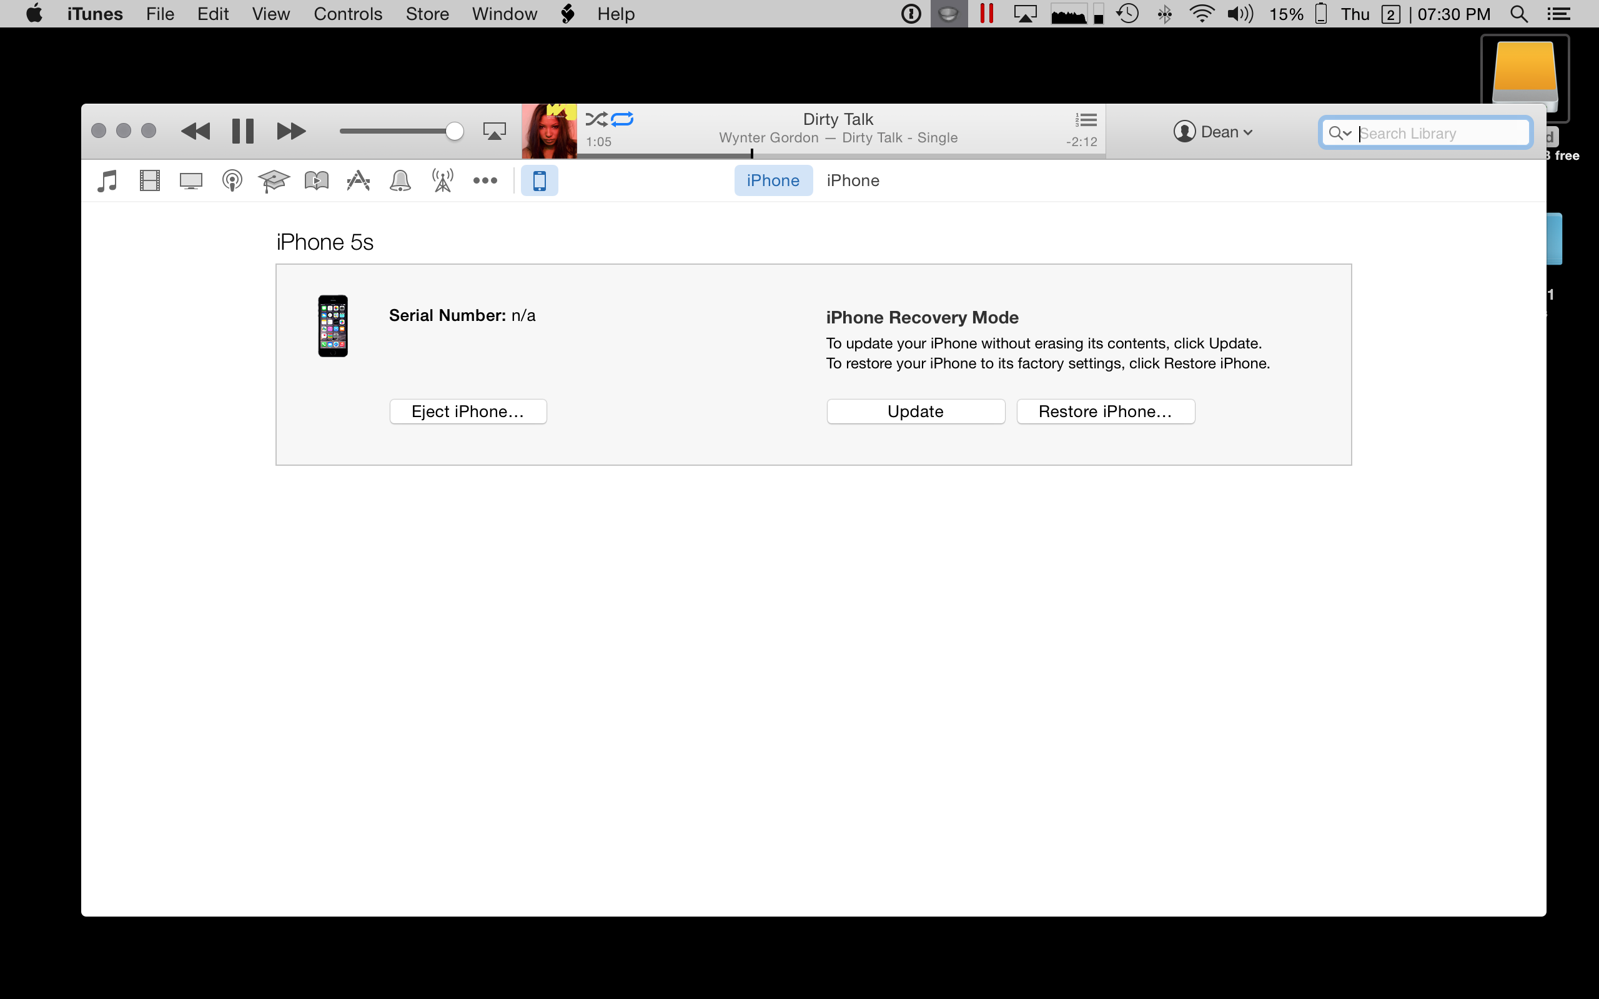The height and width of the screenshot is (999, 1599).
Task: Click Restore iPhone button
Action: [1106, 411]
